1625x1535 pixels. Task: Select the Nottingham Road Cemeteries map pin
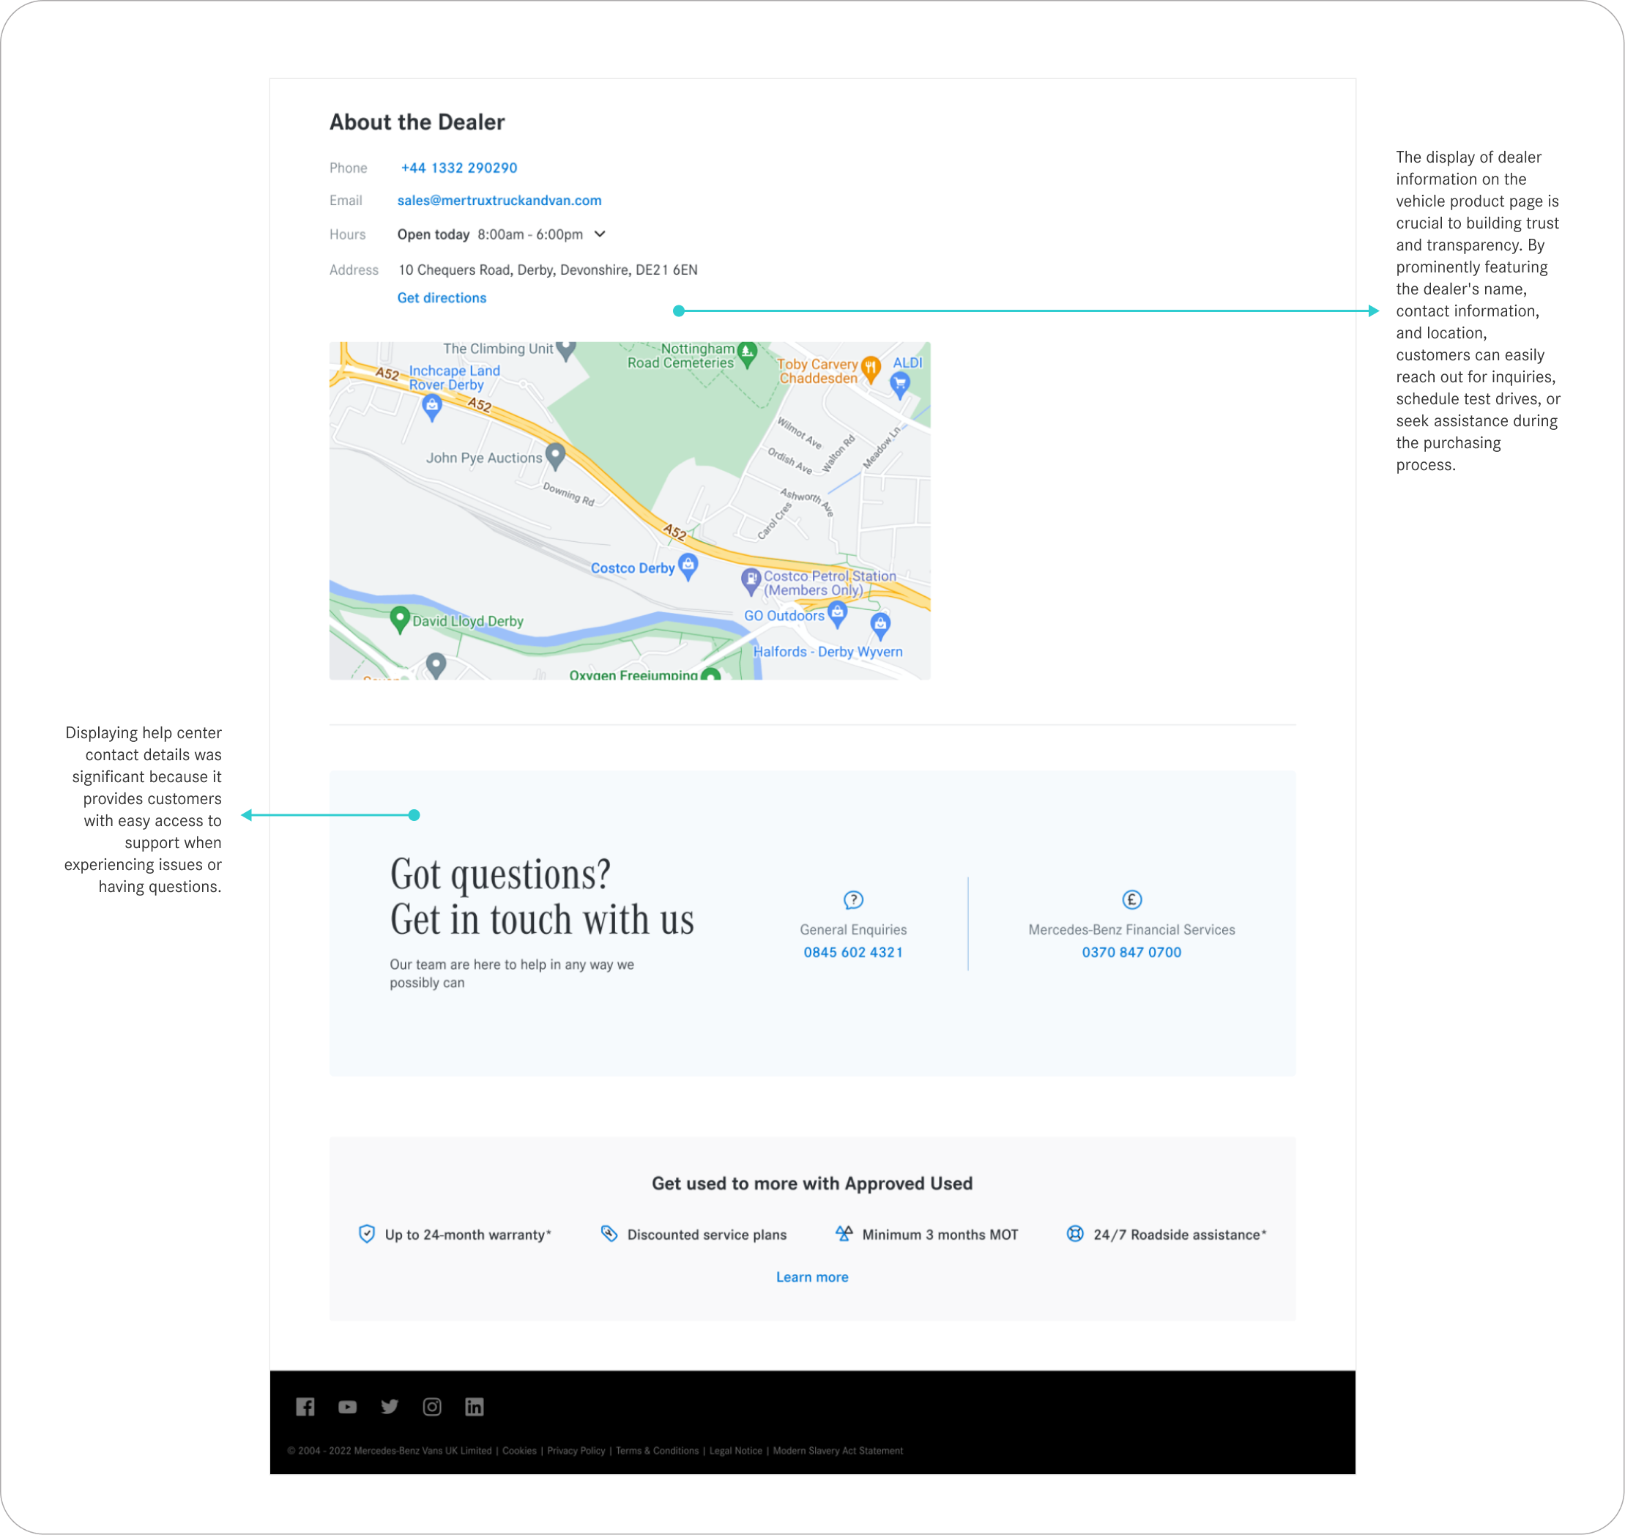click(x=747, y=354)
